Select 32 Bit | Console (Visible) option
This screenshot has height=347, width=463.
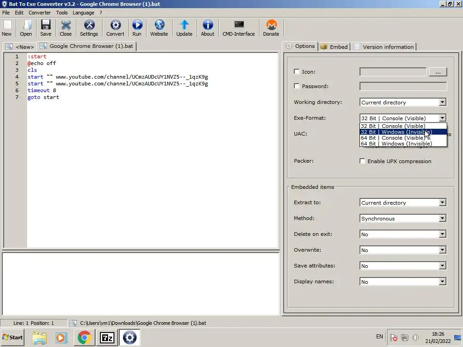tap(403, 126)
